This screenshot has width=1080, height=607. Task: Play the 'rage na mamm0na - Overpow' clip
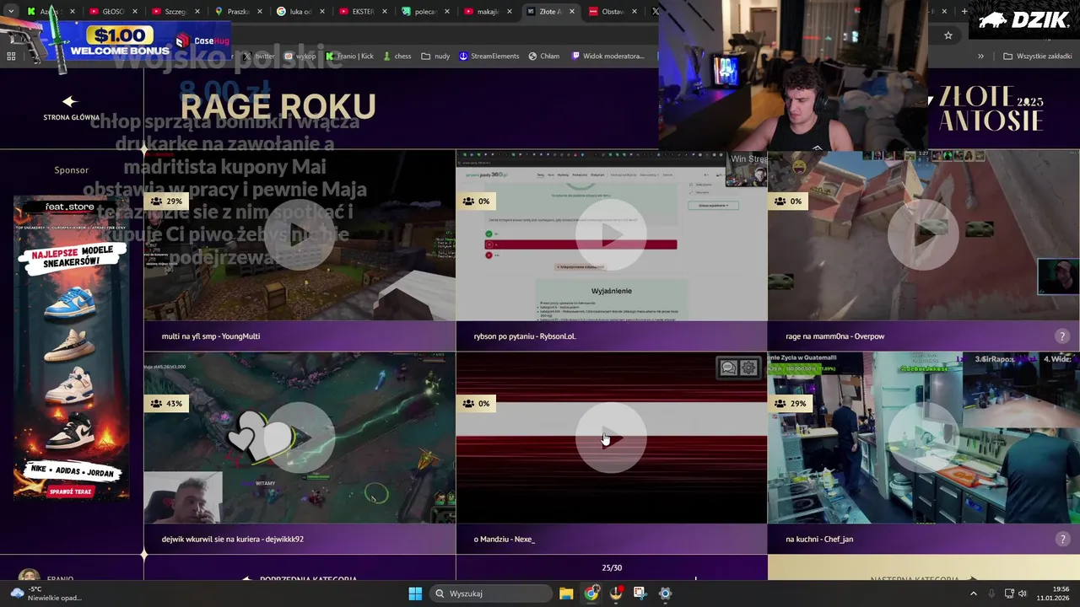click(923, 235)
